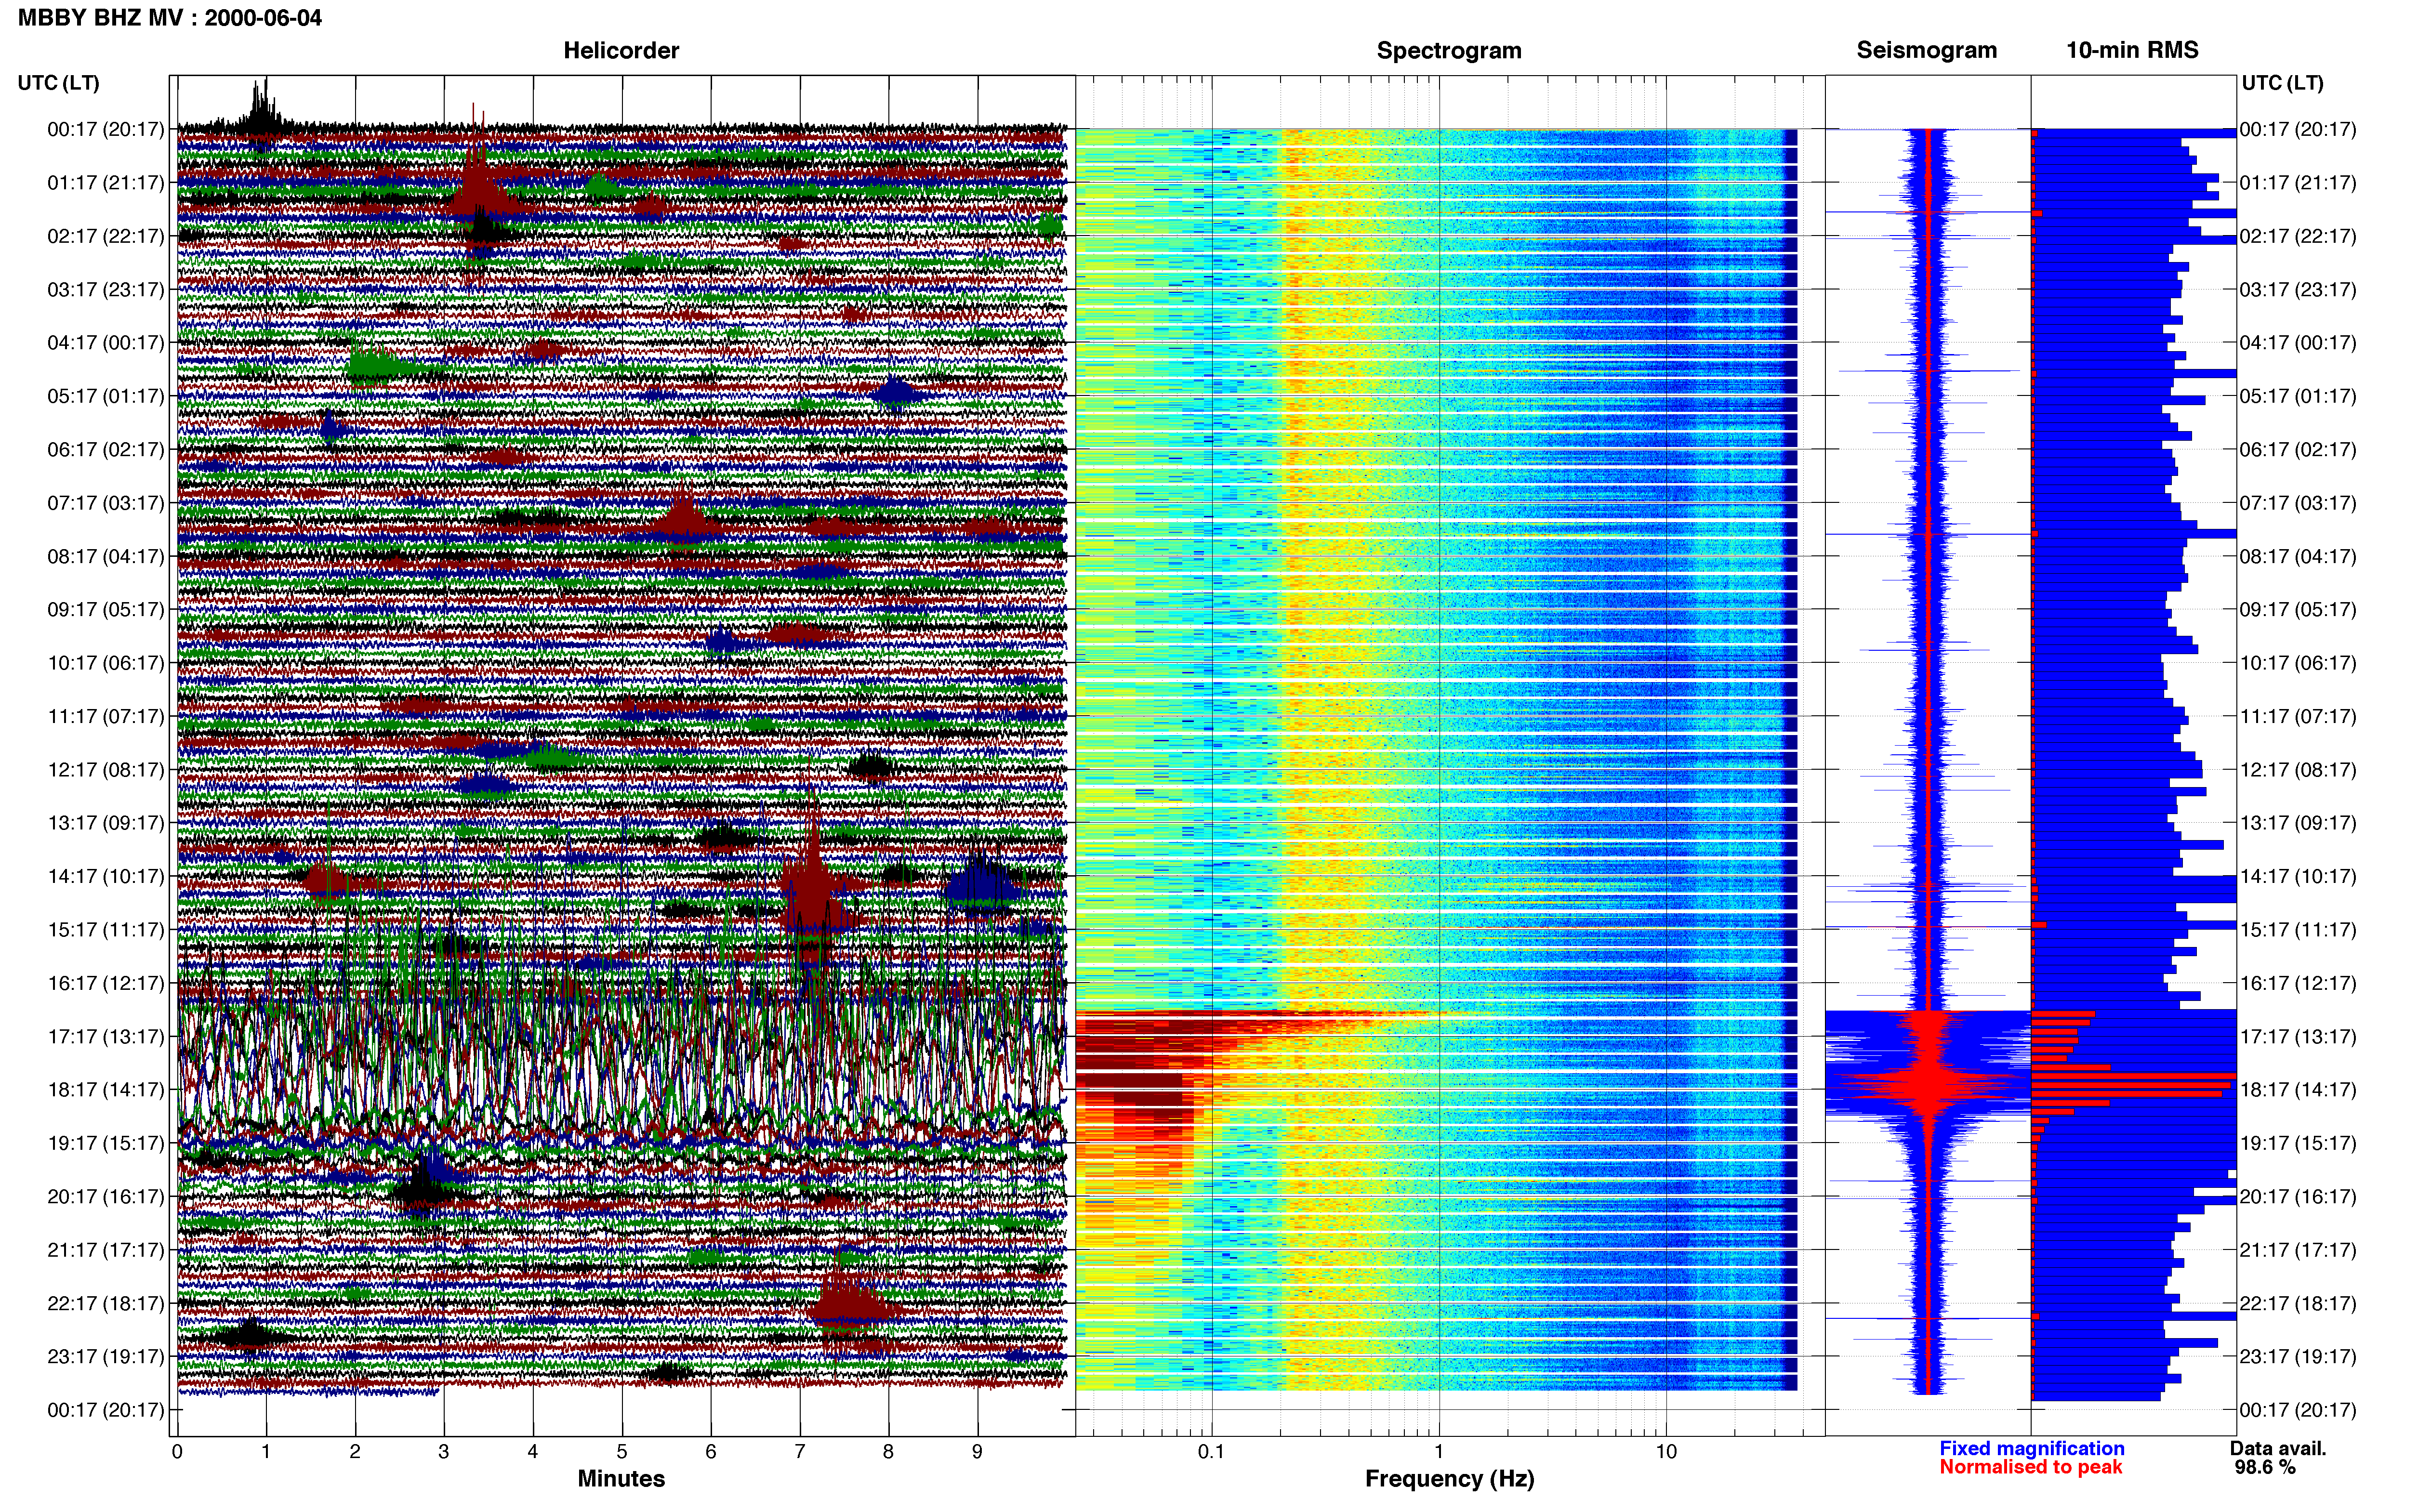
Task: Click the '0' tick on the Minutes axis
Action: pyautogui.click(x=177, y=1451)
